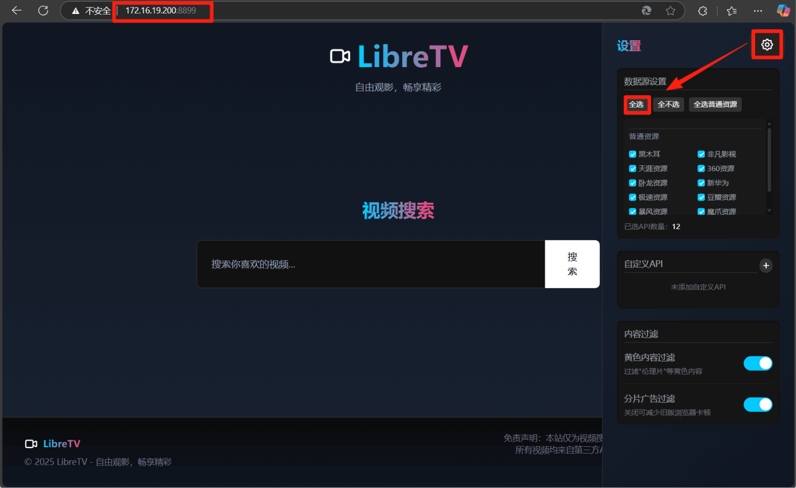Add a custom API using the plus icon

point(766,266)
